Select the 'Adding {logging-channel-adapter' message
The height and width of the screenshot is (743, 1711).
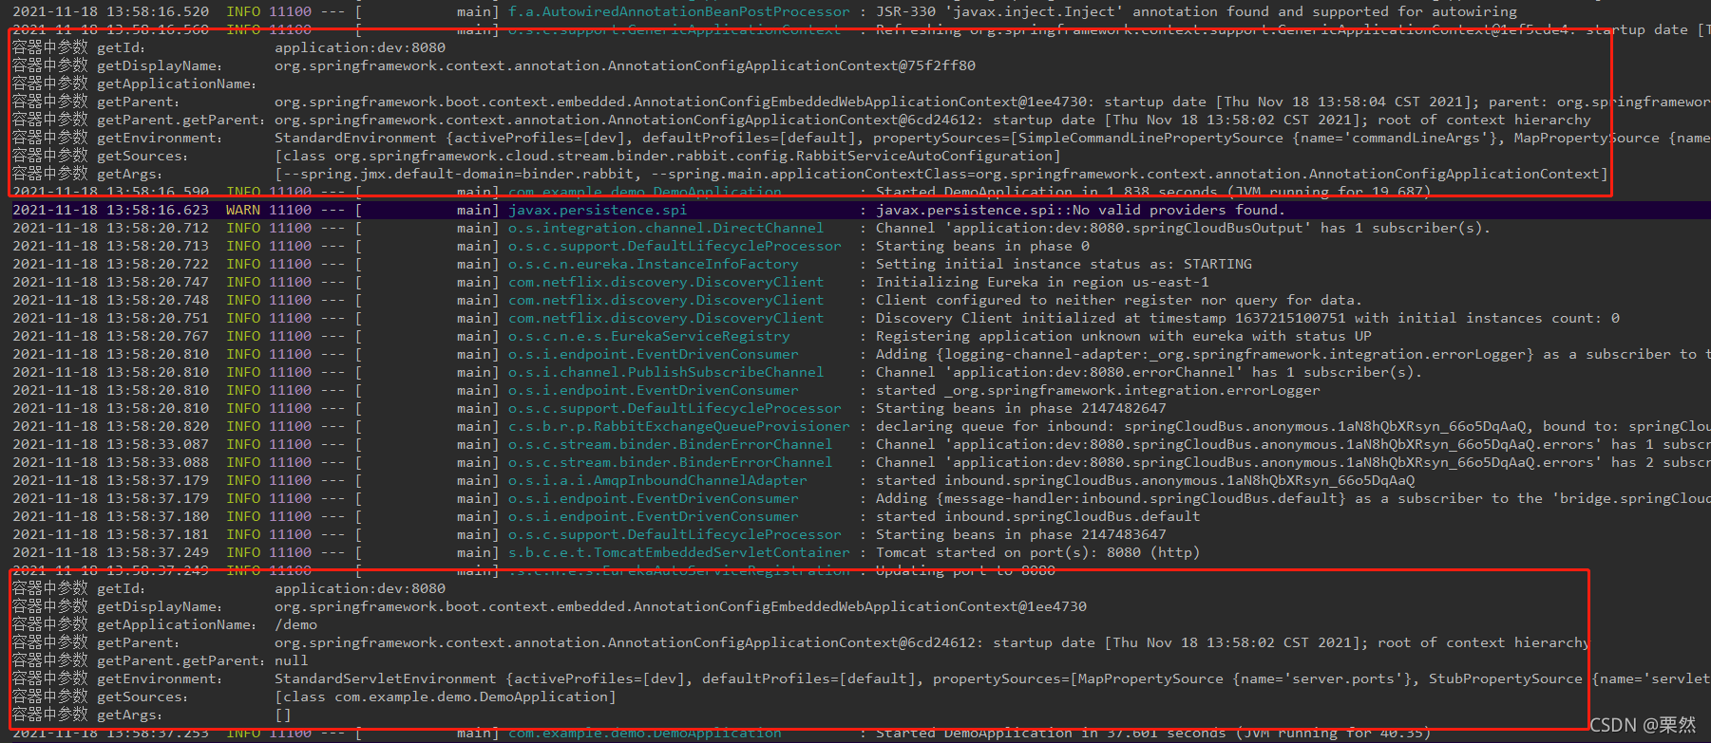coord(1293,354)
